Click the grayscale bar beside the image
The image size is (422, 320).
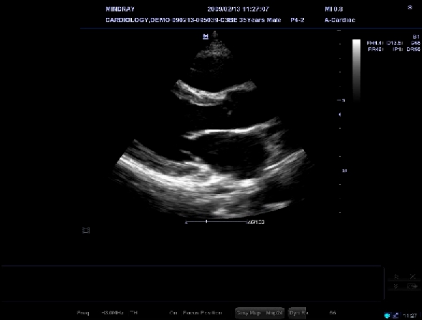click(x=357, y=70)
